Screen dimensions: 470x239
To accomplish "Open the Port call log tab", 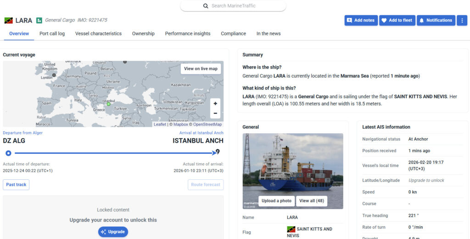I will (x=52, y=33).
